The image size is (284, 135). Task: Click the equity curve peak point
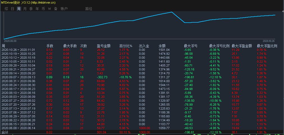(171, 12)
